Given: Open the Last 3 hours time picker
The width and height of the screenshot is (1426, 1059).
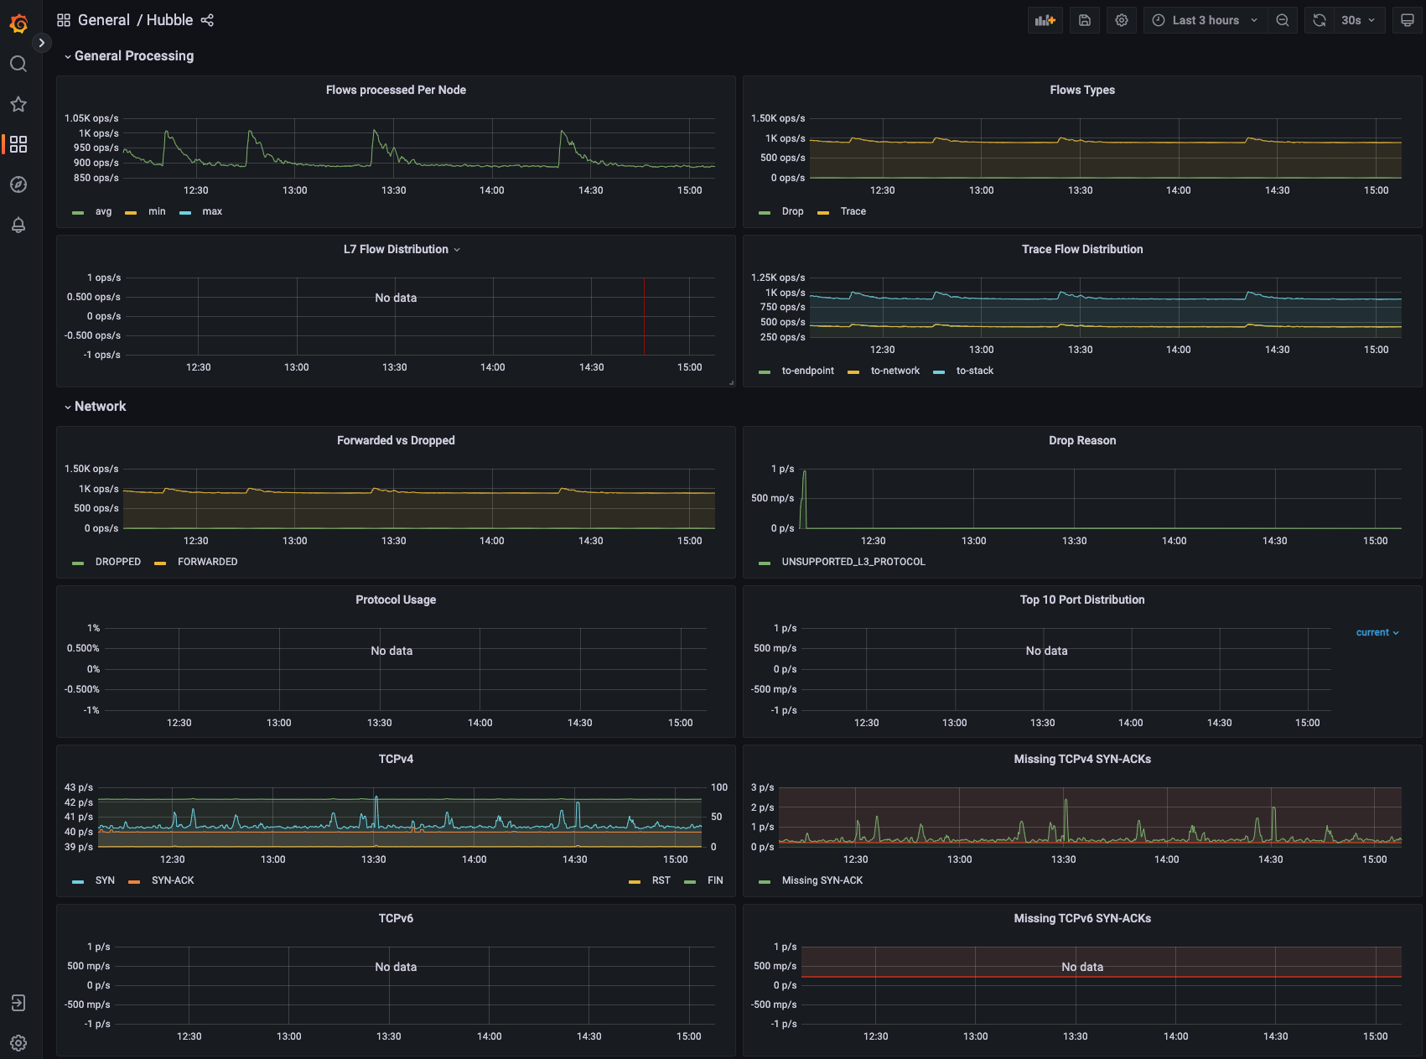Looking at the screenshot, I should pyautogui.click(x=1206, y=20).
